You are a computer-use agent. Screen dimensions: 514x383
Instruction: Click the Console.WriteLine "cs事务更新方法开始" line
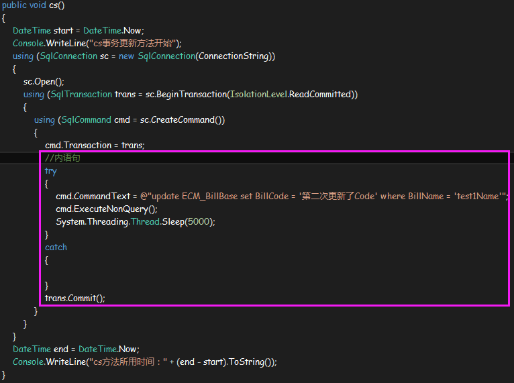point(97,43)
